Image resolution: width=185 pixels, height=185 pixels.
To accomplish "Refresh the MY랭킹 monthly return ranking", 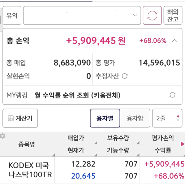I will pyautogui.click(x=172, y=95).
